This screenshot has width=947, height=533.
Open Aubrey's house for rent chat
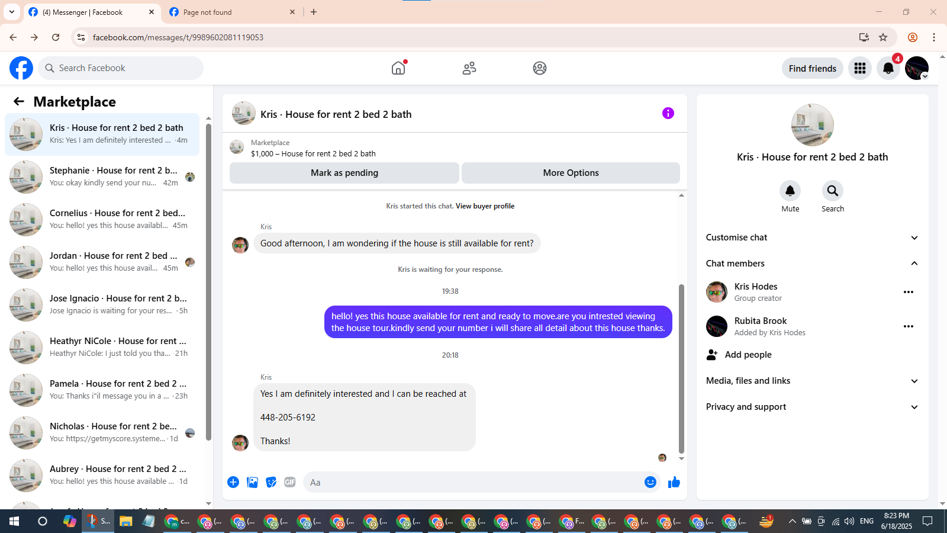102,476
